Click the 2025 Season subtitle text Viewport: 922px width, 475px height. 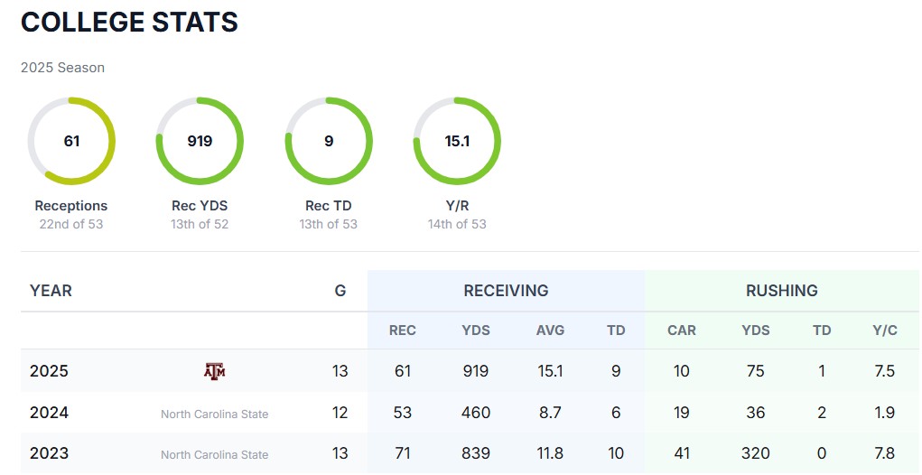coord(62,68)
